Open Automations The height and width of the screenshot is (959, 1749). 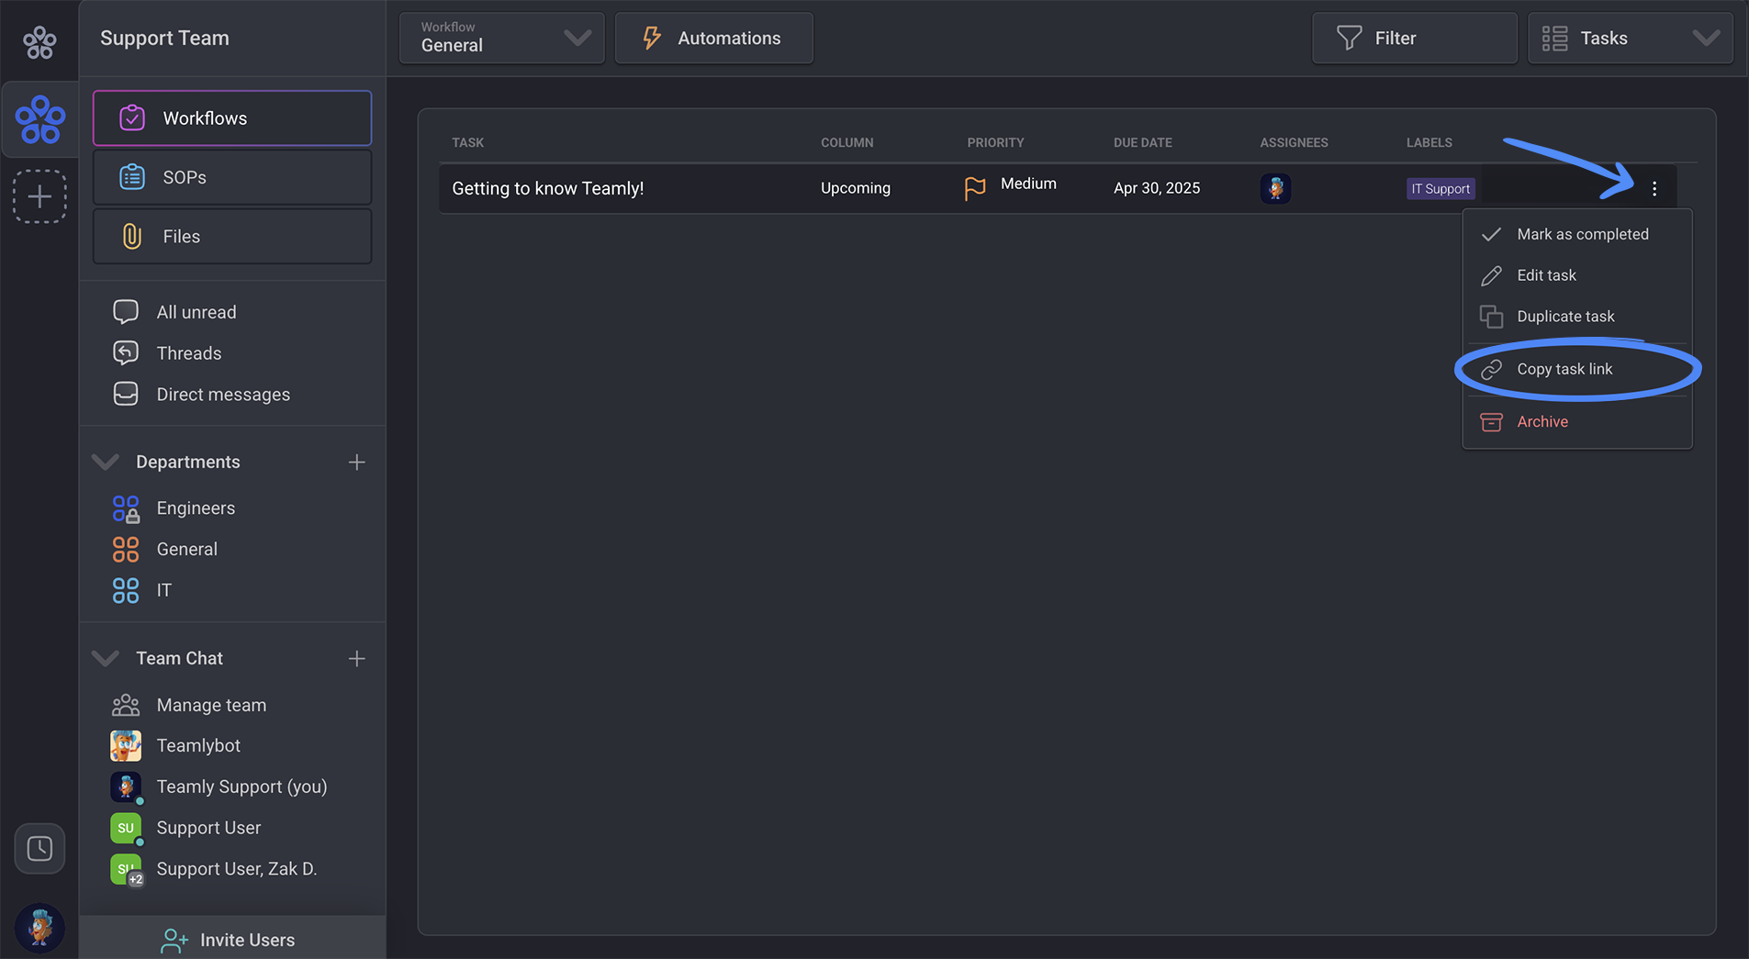tap(713, 38)
